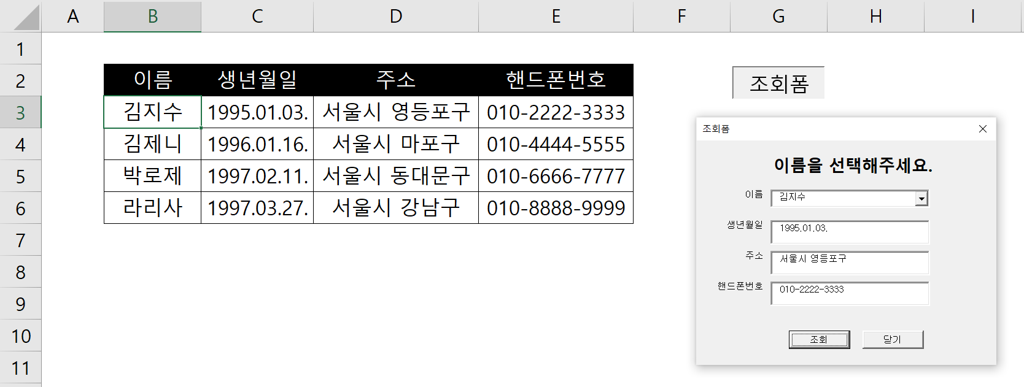This screenshot has height=387, width=1024.
Task: Select the cell containing 김지수
Action: click(x=153, y=112)
